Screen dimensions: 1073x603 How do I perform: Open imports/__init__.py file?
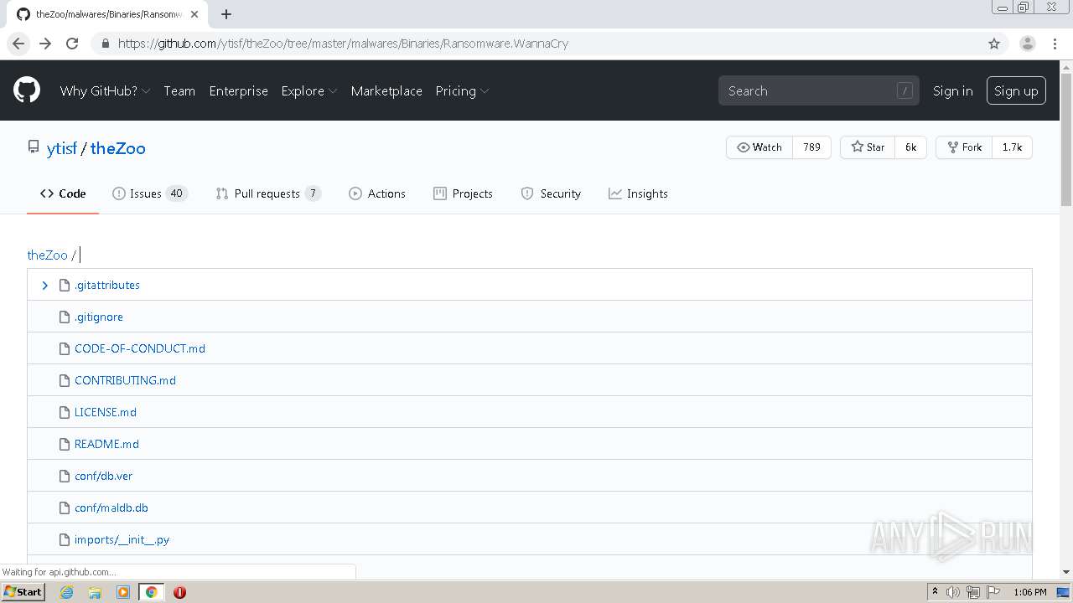coord(122,539)
